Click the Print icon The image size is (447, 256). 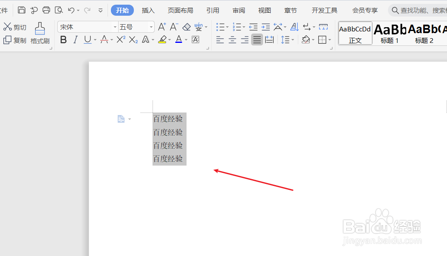pos(46,10)
